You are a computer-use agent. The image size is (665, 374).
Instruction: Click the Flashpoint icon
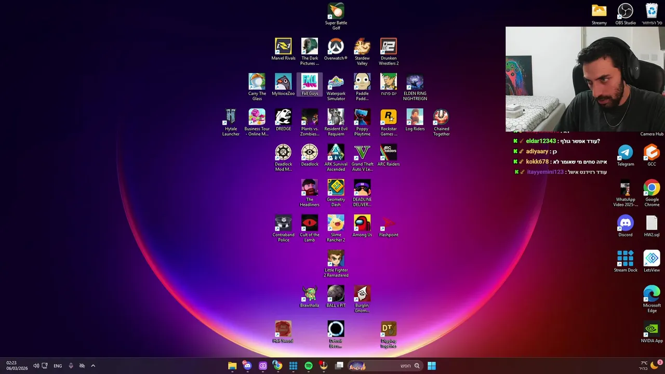tap(389, 226)
